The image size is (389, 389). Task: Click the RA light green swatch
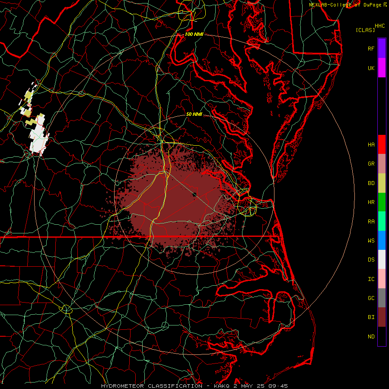pos(382,221)
